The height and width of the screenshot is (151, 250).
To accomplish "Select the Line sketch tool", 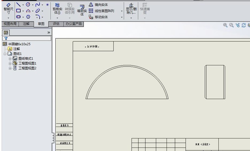I will tap(18, 5).
